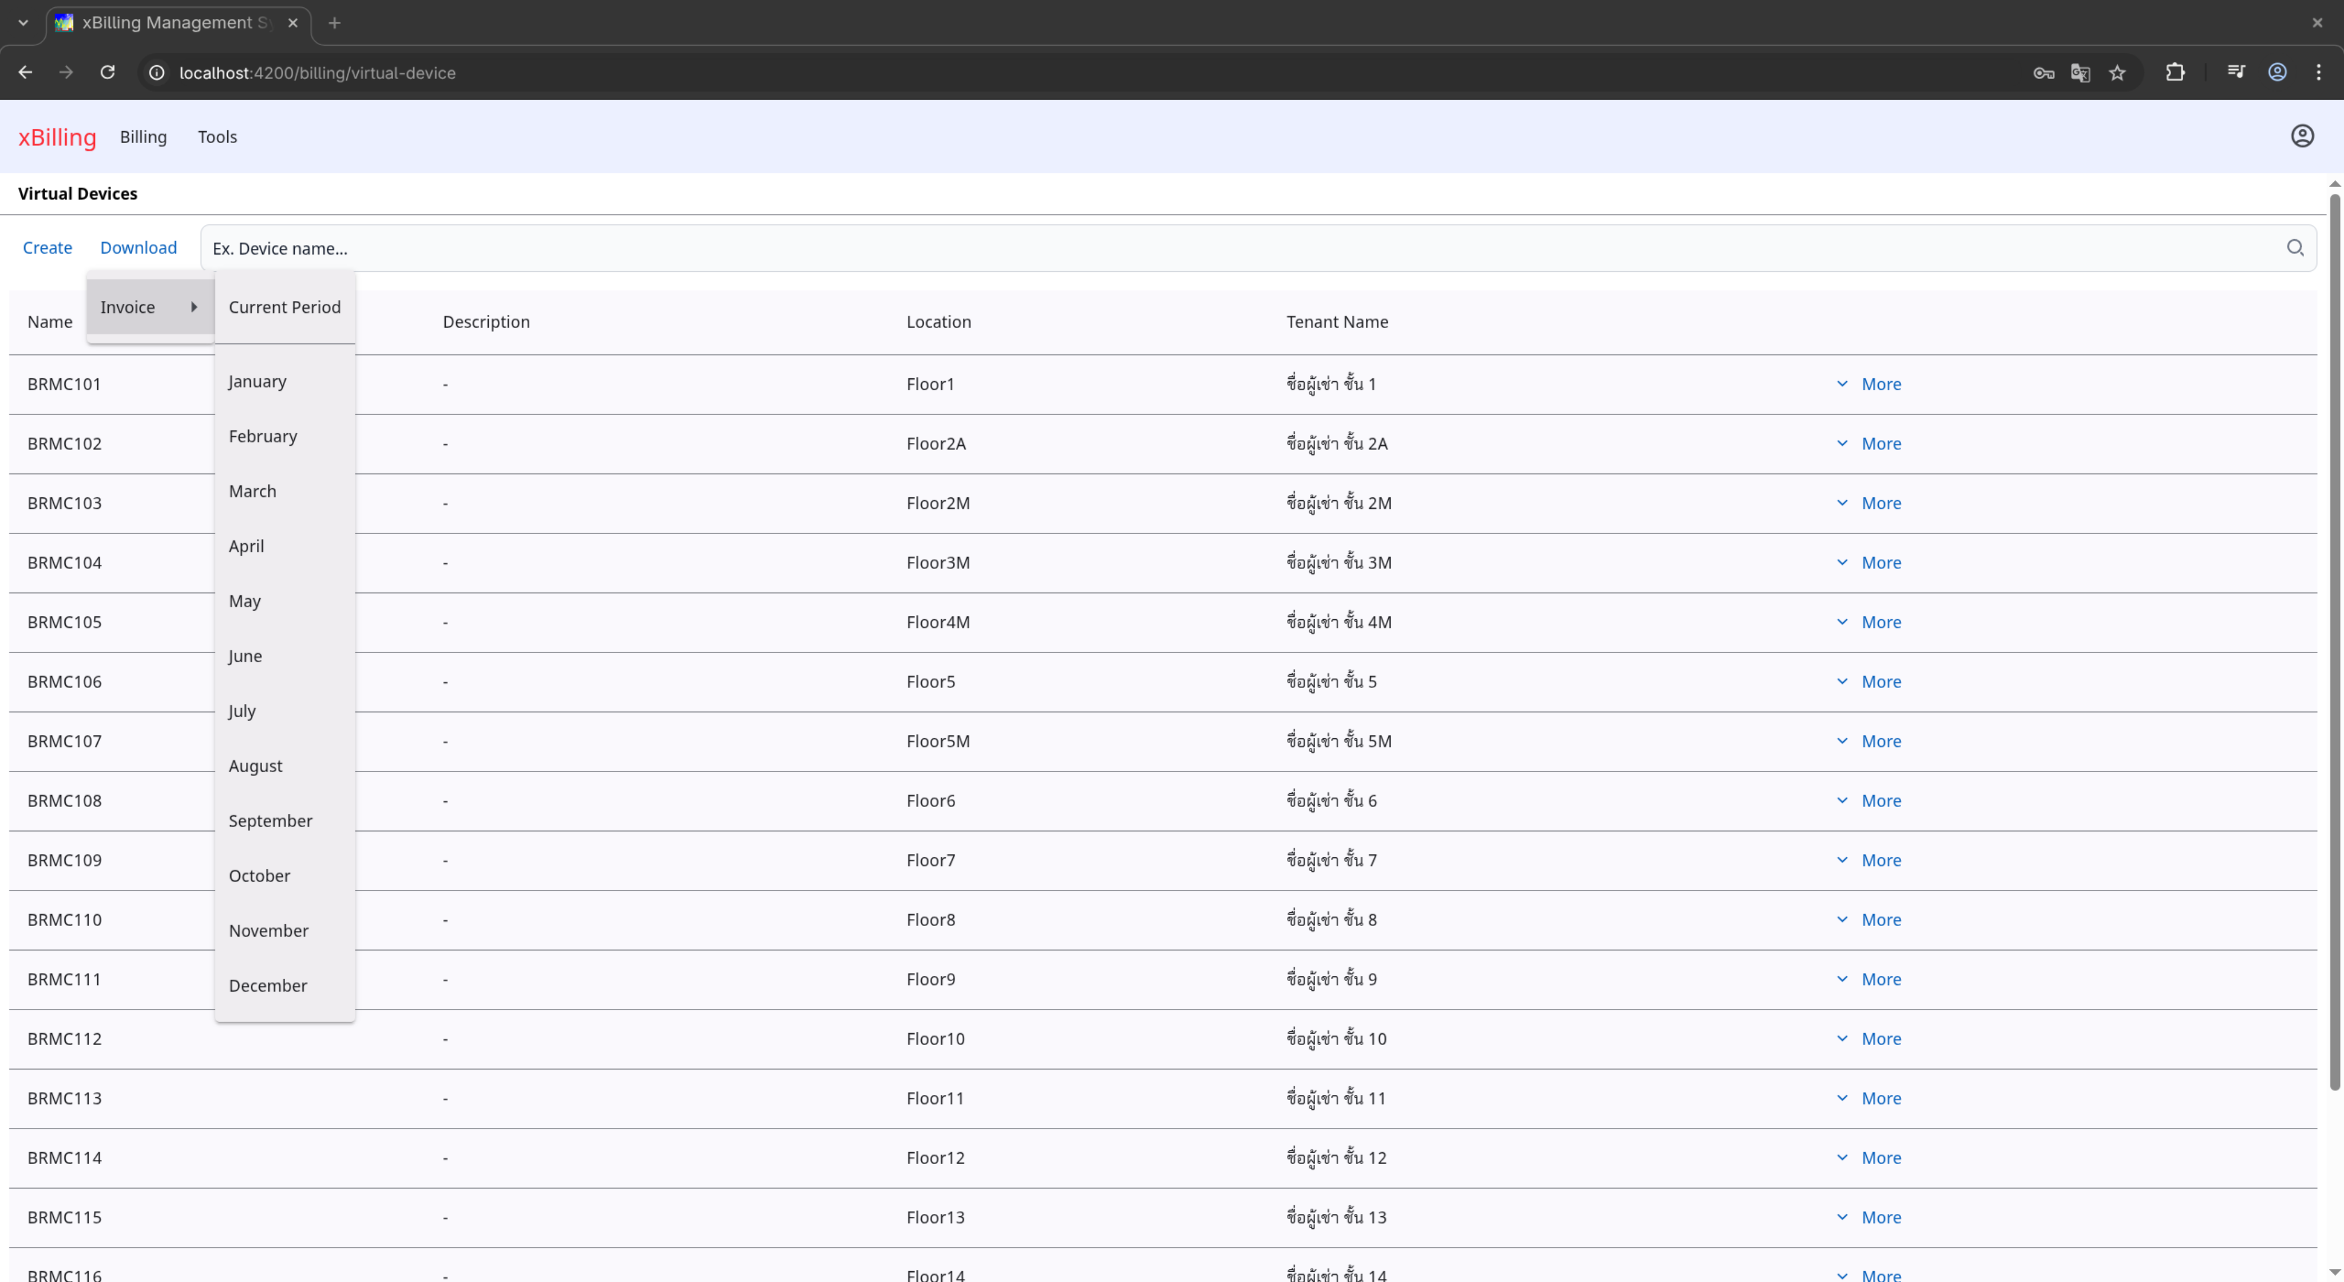Click the vertical page scrollbar
This screenshot has height=1282, width=2344.
(x=2334, y=637)
